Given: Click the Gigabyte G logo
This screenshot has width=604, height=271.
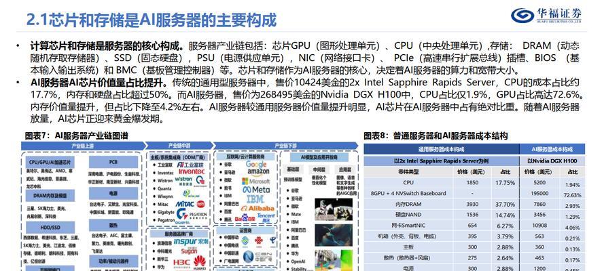Looking at the screenshot, I should pyautogui.click(x=182, y=214).
